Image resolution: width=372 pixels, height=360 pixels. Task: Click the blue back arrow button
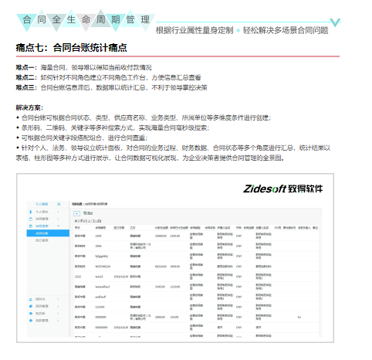(76, 213)
